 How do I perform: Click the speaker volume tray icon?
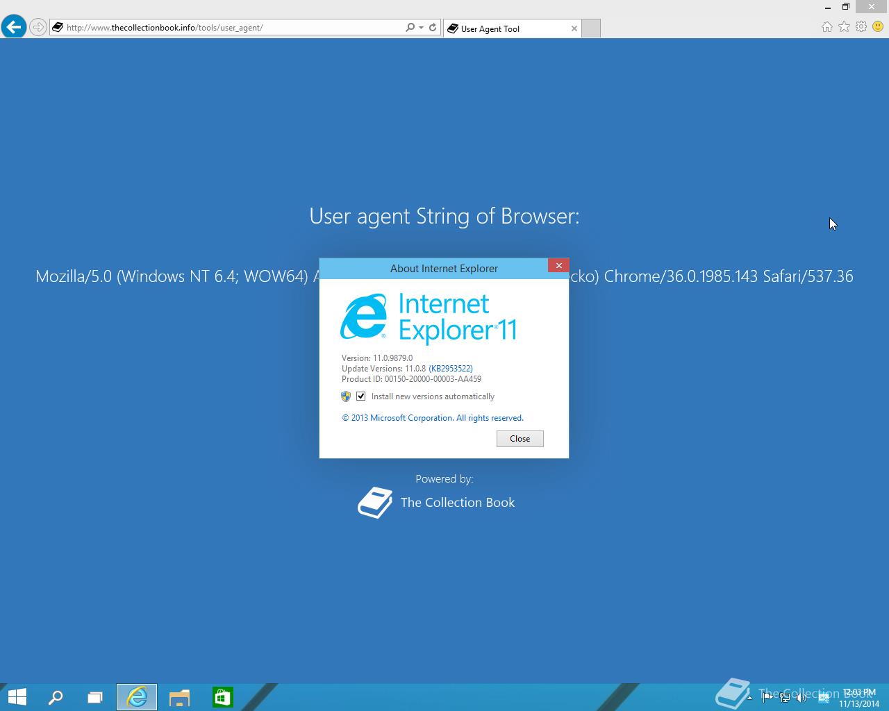tap(802, 698)
